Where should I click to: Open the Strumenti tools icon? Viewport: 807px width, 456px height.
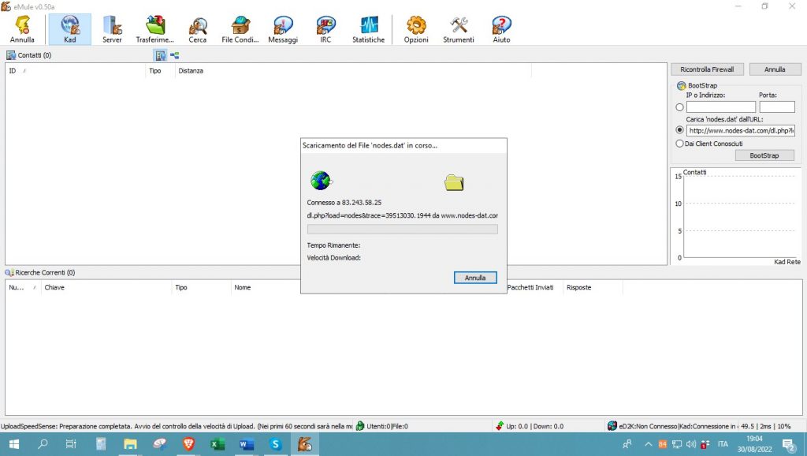click(x=459, y=29)
